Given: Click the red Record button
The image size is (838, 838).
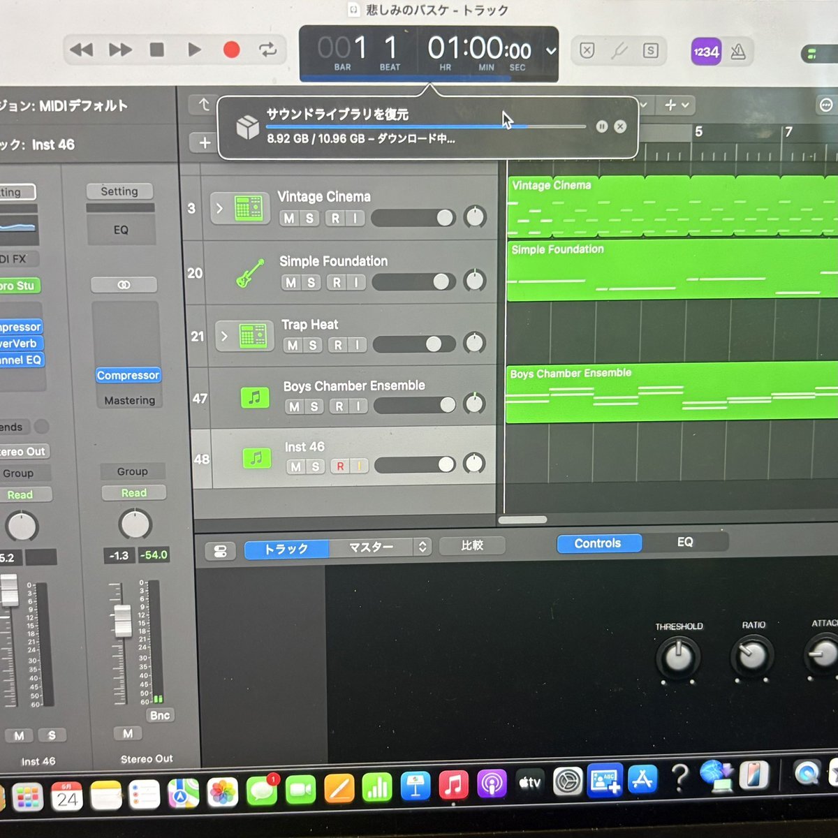Looking at the screenshot, I should (x=231, y=50).
